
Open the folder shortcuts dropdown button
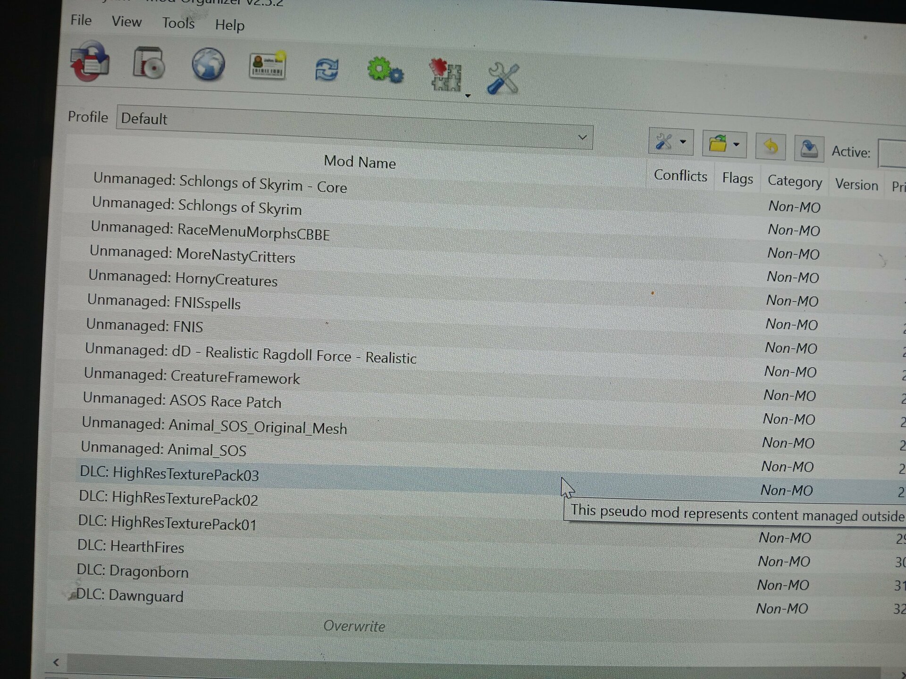[x=724, y=144]
